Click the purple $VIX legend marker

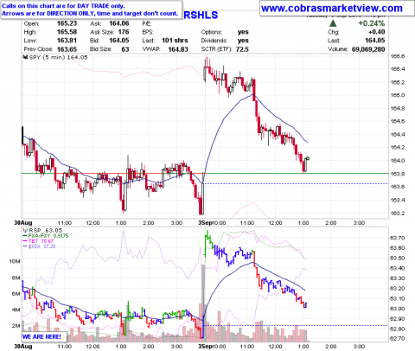25,246
